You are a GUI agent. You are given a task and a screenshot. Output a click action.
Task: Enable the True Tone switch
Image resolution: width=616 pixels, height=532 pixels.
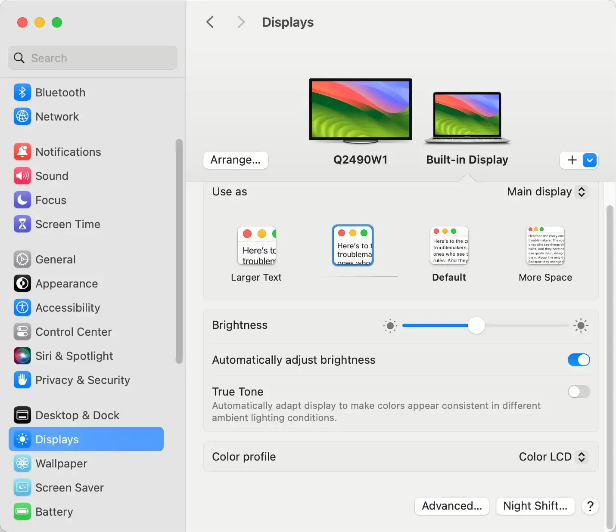(579, 392)
